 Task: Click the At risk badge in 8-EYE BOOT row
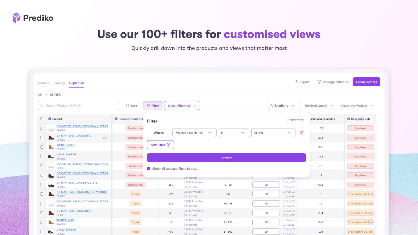click(135, 194)
